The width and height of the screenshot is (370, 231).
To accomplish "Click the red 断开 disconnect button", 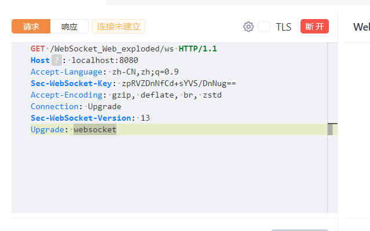I will click(x=314, y=27).
